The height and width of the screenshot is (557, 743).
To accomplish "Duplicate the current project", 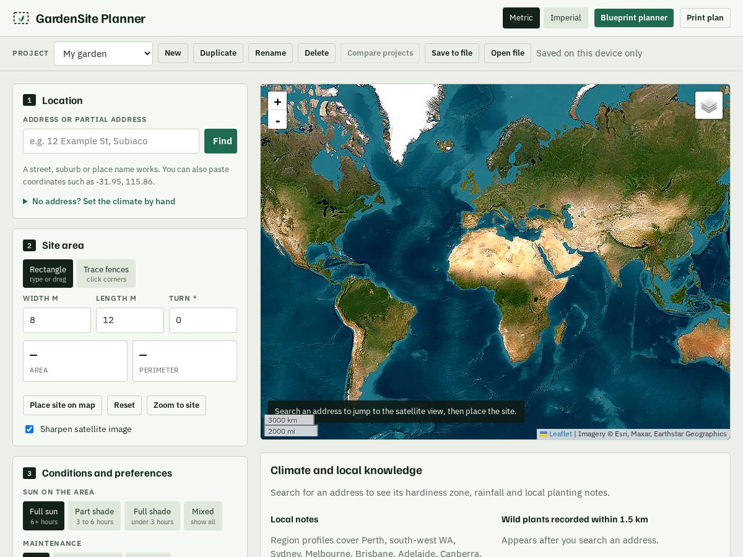I will pos(218,53).
